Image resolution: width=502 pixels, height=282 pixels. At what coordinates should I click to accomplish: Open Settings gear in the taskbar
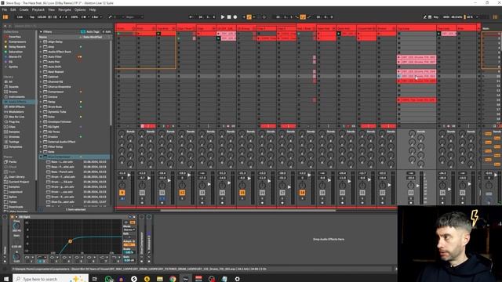click(x=237, y=279)
